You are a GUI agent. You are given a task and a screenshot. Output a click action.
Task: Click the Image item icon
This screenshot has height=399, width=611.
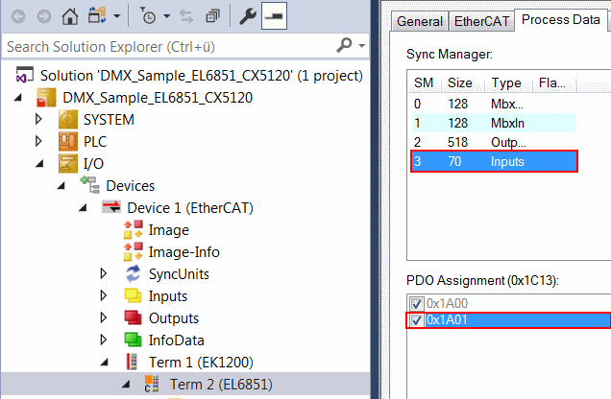(133, 229)
